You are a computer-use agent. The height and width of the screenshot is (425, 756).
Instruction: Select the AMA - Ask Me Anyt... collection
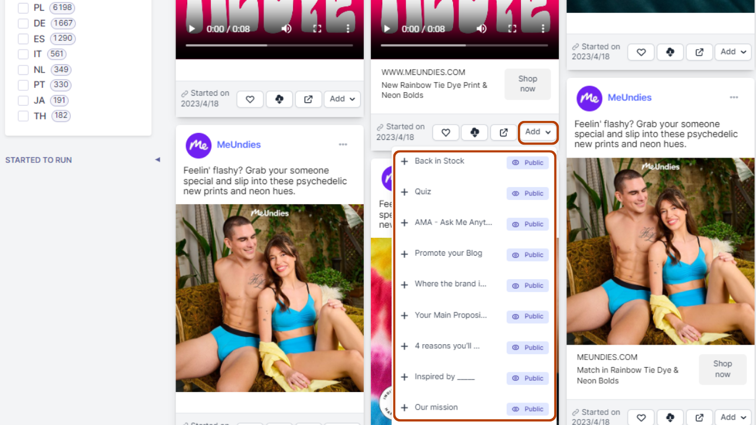453,223
